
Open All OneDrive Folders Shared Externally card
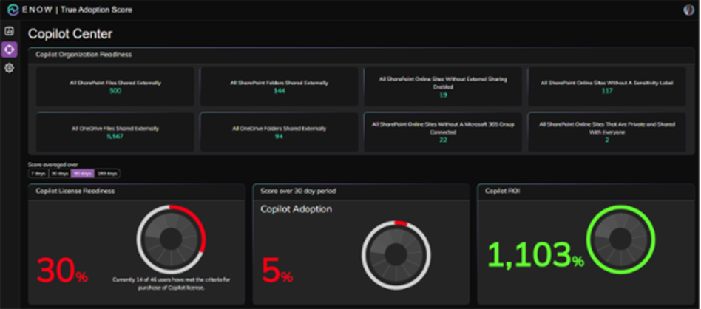pos(278,132)
